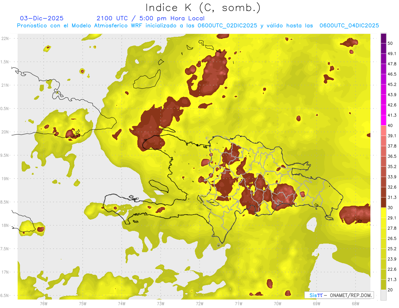Viewport: 399px width, 308px height.
Task: Pick the gray swatch below the 20 legend value
Action: tap(383, 295)
